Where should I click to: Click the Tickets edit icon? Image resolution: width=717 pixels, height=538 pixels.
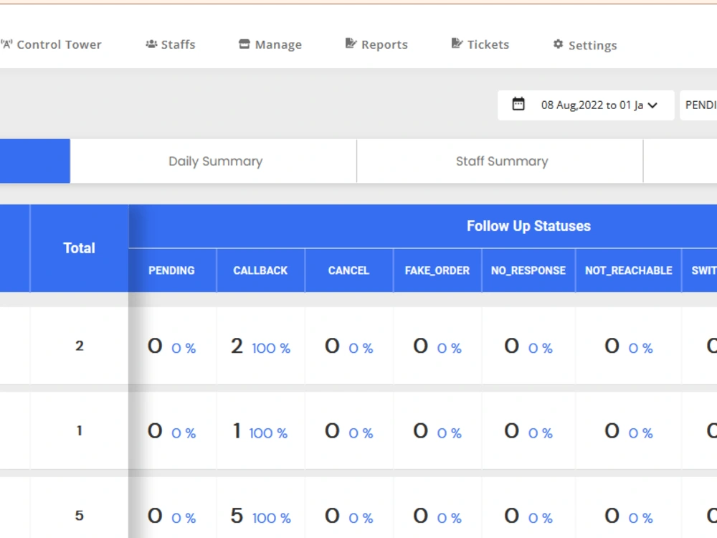[457, 44]
